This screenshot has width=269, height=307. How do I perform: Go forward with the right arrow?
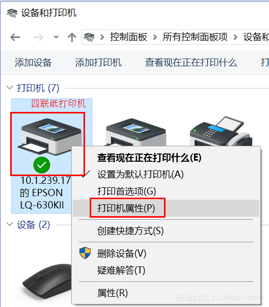pyautogui.click(x=38, y=37)
